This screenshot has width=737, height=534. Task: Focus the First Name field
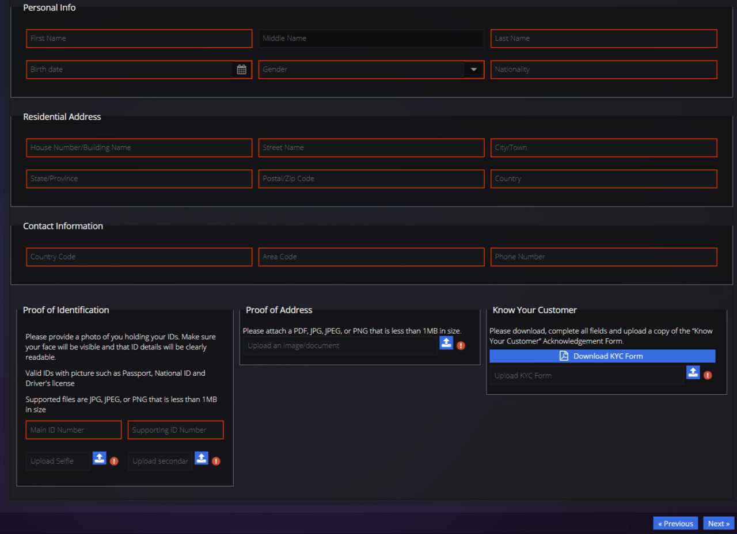click(x=139, y=39)
